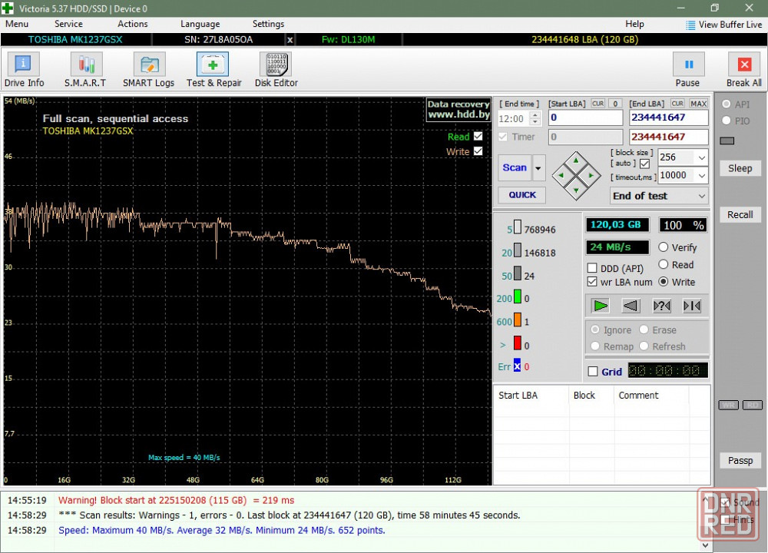Toggle the Sound checkbox

pos(726,502)
